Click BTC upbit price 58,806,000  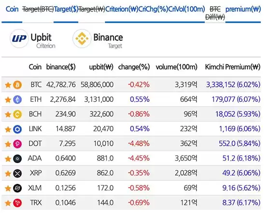click(x=97, y=85)
